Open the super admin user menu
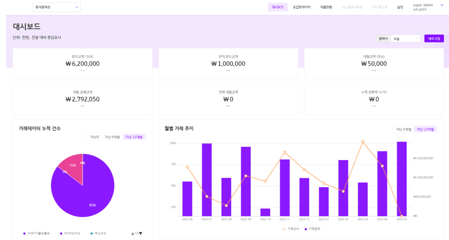The image size is (449, 240). point(424,7)
